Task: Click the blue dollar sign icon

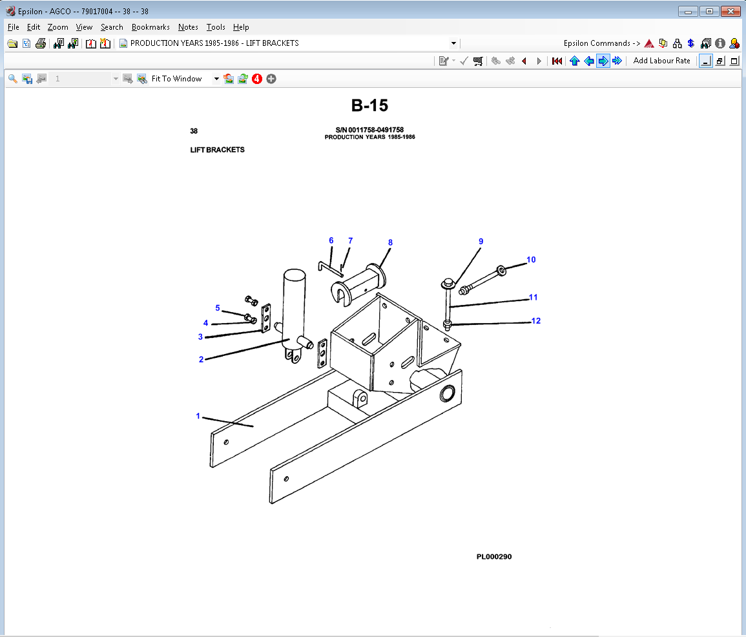Action: (x=690, y=43)
